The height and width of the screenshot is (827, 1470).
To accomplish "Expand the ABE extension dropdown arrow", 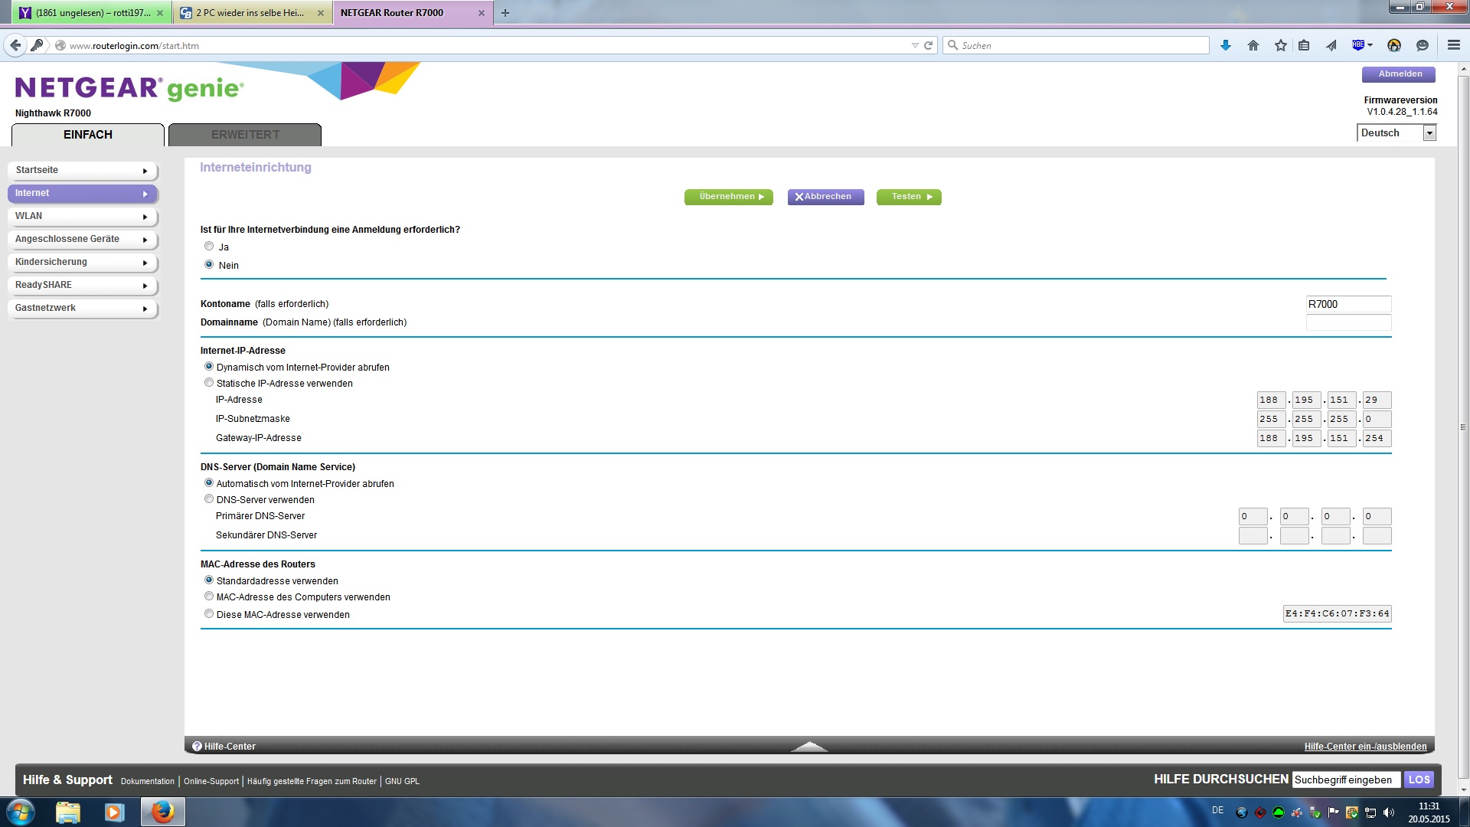I will [x=1370, y=45].
